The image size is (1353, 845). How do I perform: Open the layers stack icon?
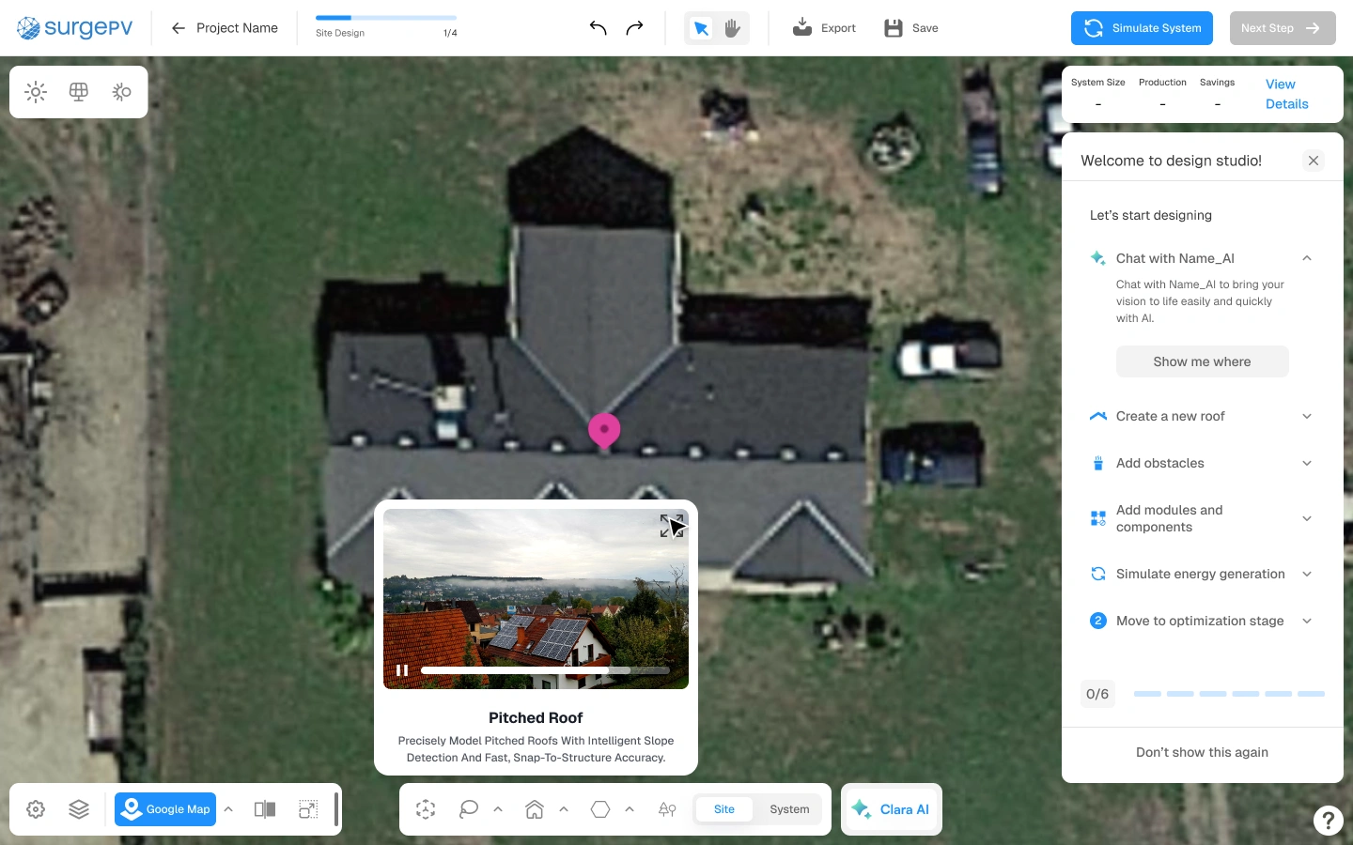point(79,809)
